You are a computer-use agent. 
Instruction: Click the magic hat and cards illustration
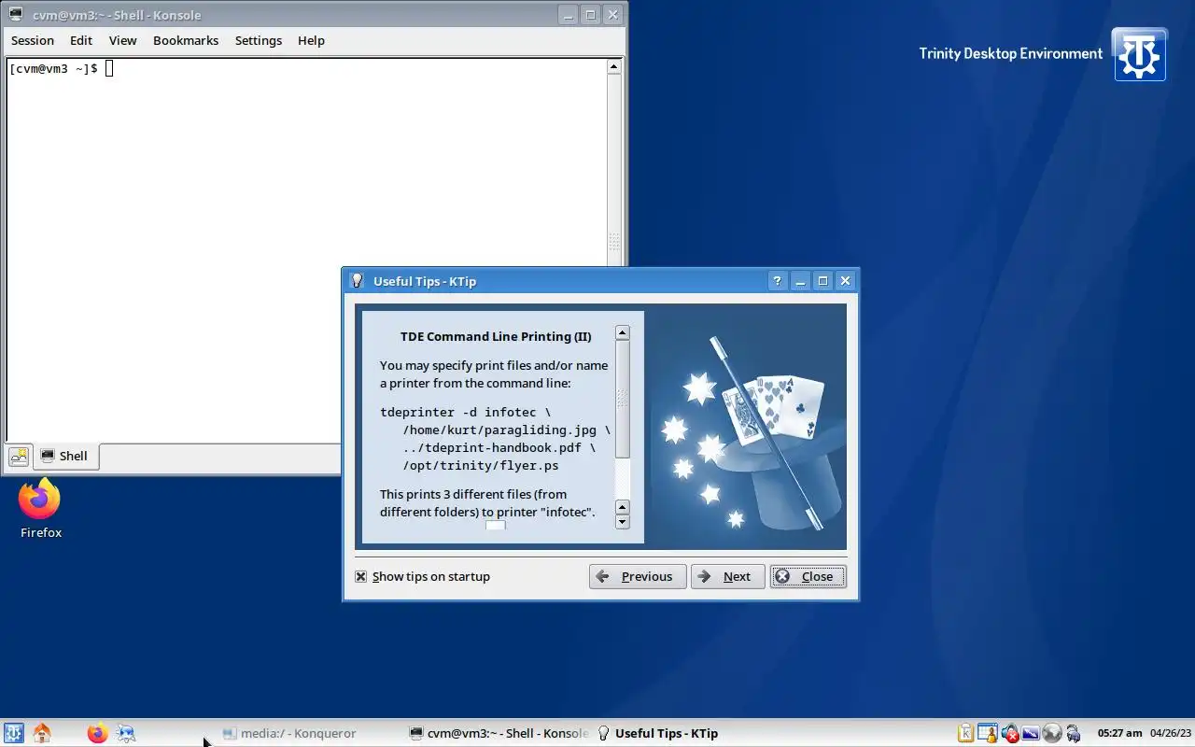point(748,426)
